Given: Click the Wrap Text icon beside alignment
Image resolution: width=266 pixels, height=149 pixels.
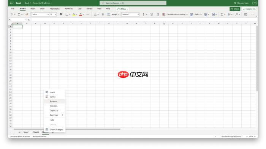Looking at the screenshot, I should [103, 14].
